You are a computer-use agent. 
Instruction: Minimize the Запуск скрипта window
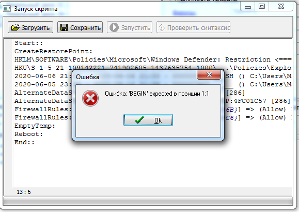pyautogui.click(x=247, y=7)
